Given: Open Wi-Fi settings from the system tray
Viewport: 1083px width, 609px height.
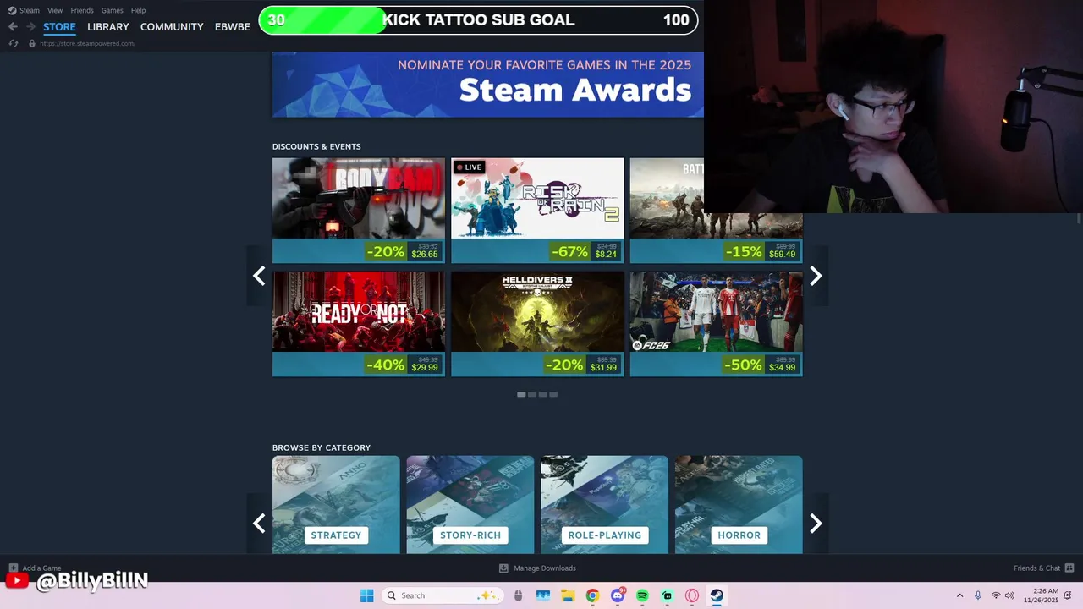Looking at the screenshot, I should pyautogui.click(x=996, y=595).
